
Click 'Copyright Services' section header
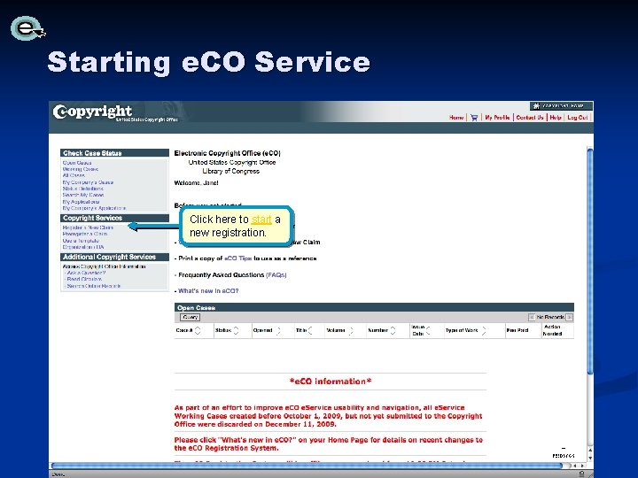click(x=114, y=219)
